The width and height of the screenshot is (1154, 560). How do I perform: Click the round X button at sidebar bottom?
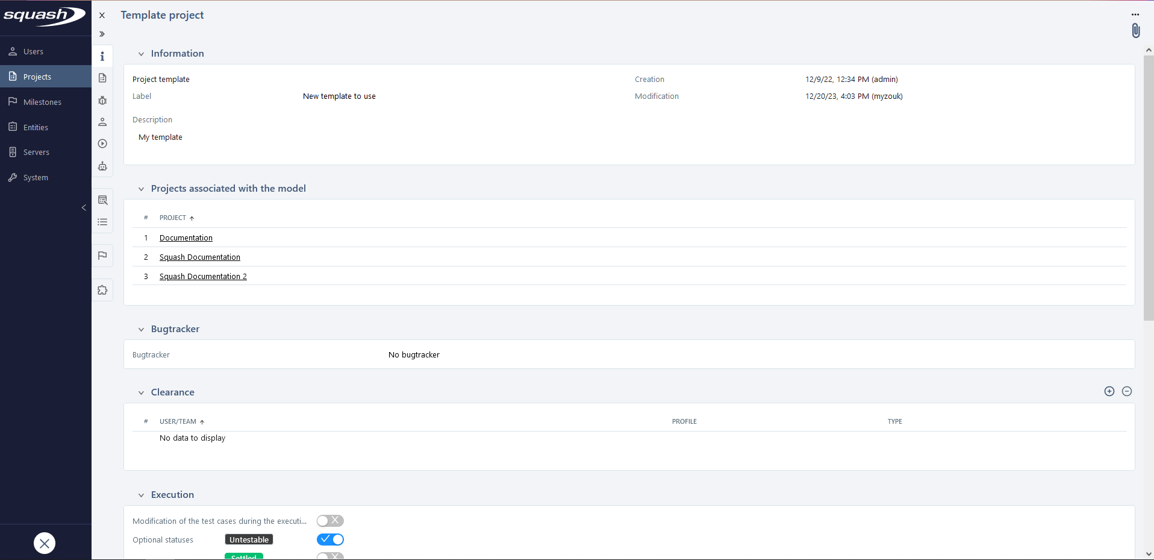pos(45,543)
